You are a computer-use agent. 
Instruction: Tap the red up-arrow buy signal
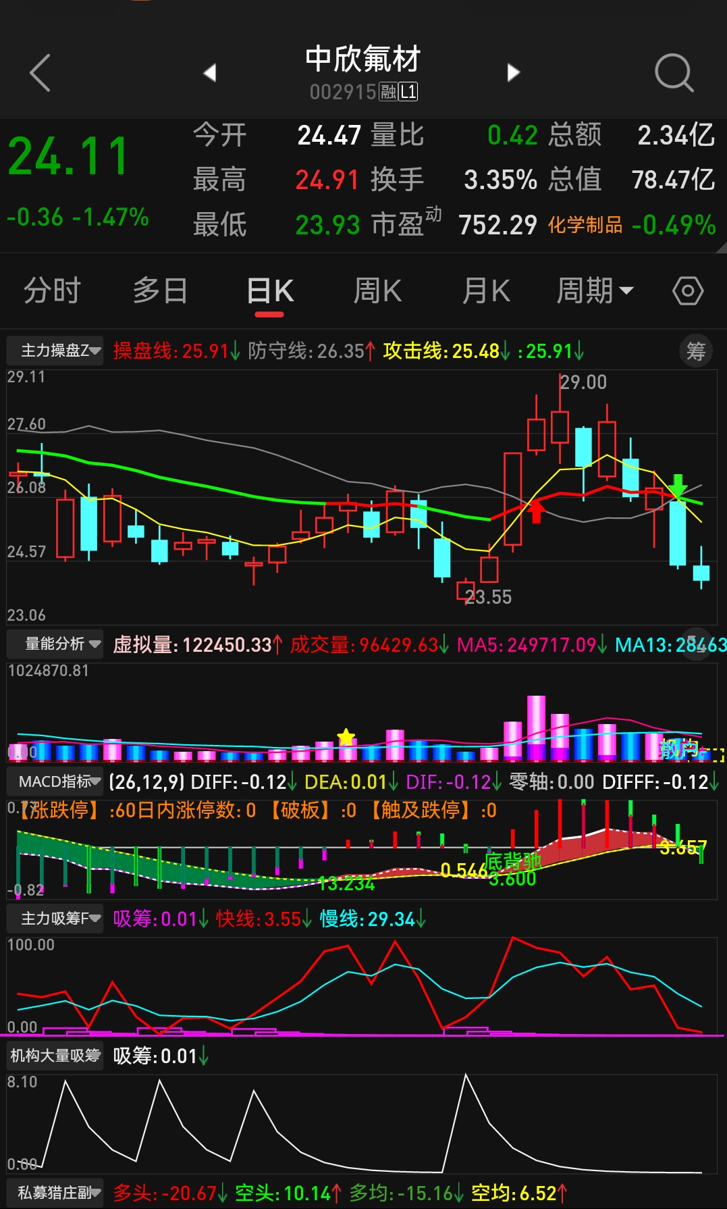tap(537, 511)
